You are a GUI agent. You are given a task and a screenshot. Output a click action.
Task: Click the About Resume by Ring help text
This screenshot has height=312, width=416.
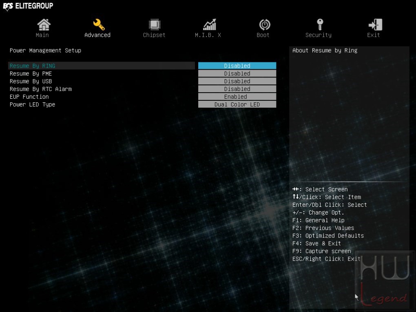[x=325, y=51]
